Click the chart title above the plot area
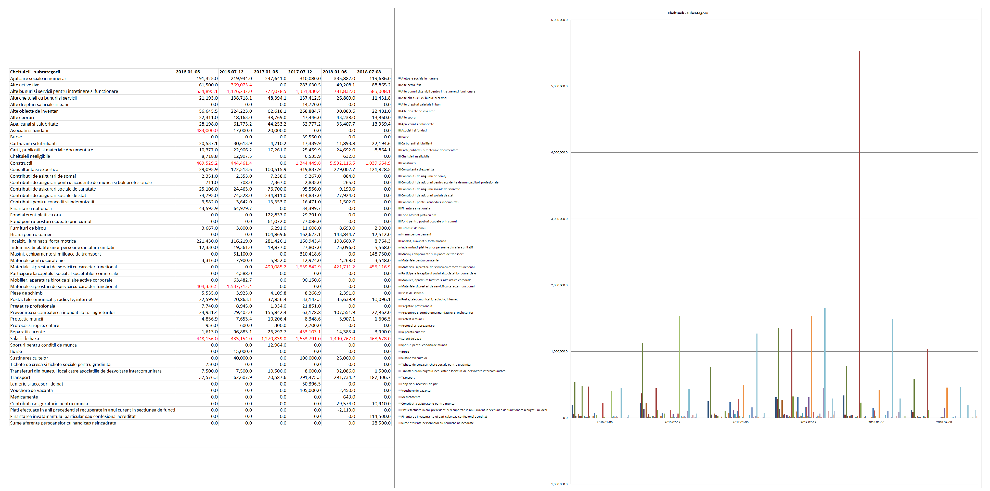The width and height of the screenshot is (990, 491). pyautogui.click(x=688, y=13)
